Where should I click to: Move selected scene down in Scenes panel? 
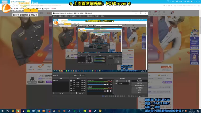coord(63,93)
